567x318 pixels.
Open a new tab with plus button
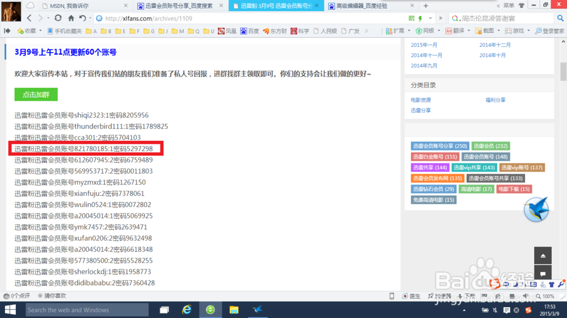coord(426,6)
